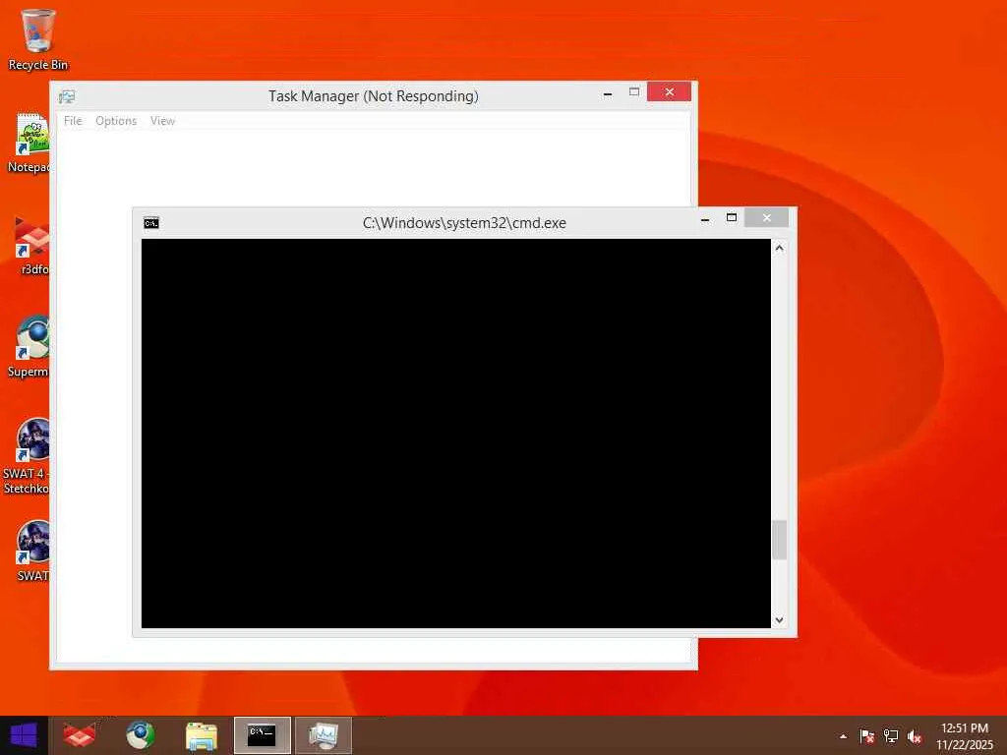
Task: Open Task Manager Options menu
Action: (x=116, y=121)
